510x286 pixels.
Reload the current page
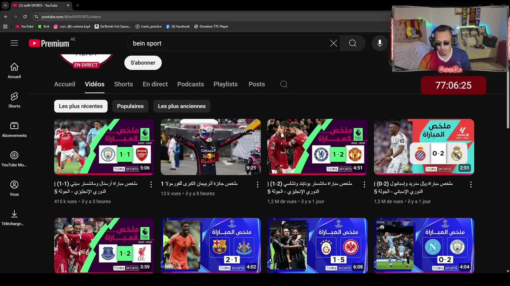click(x=25, y=17)
